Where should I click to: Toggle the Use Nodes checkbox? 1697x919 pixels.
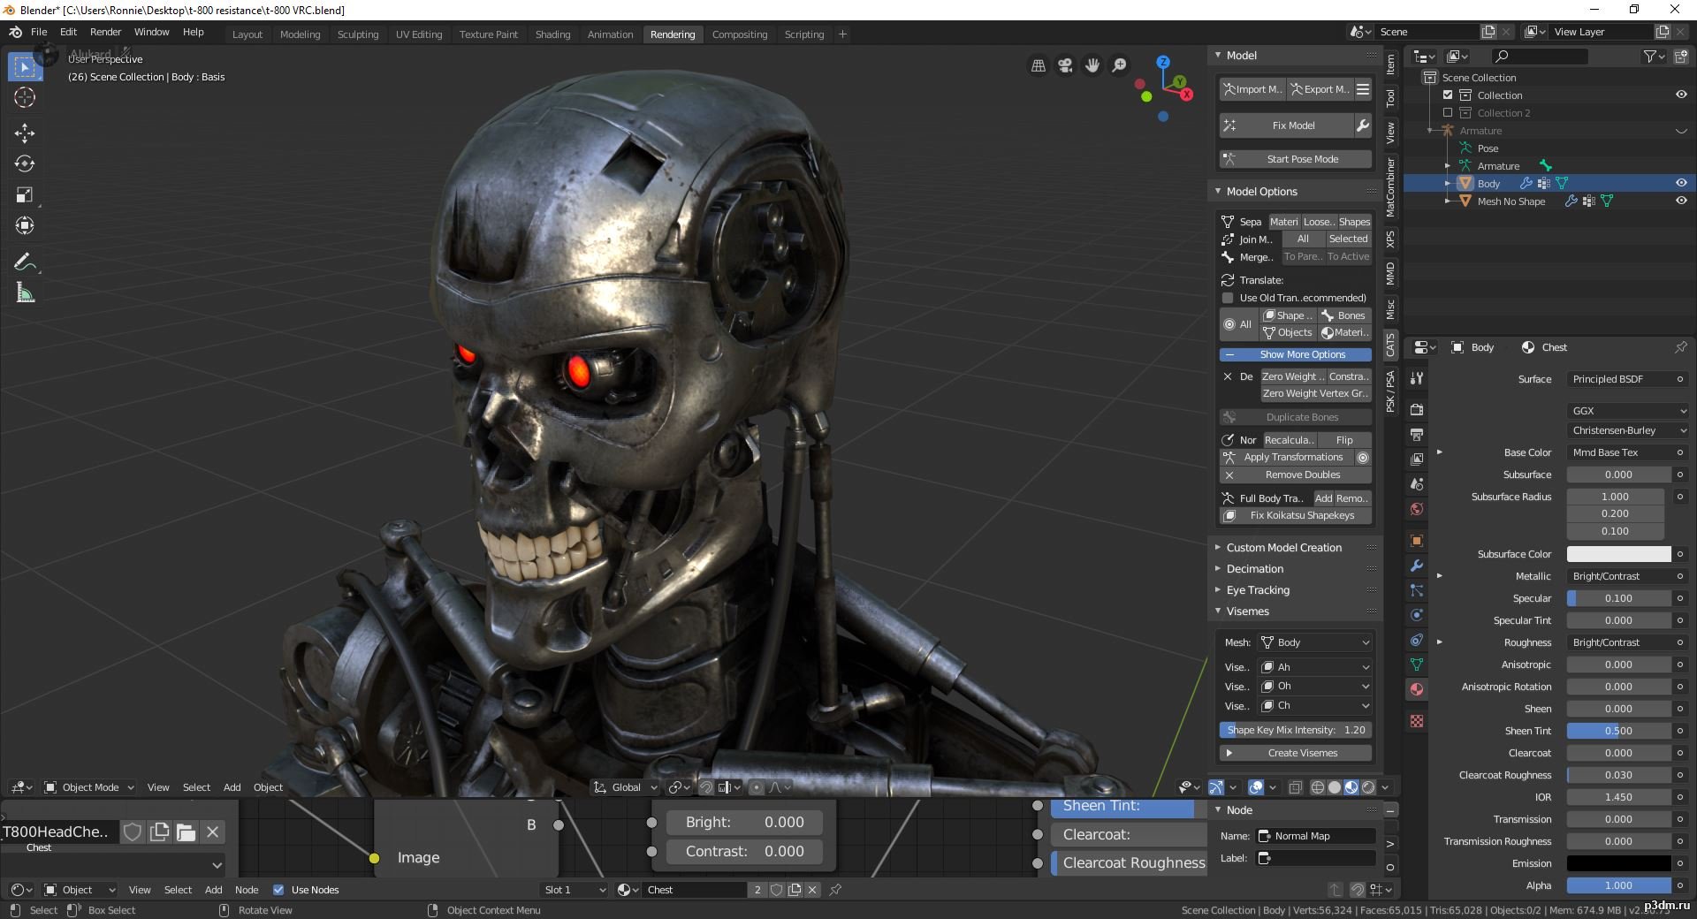click(278, 890)
